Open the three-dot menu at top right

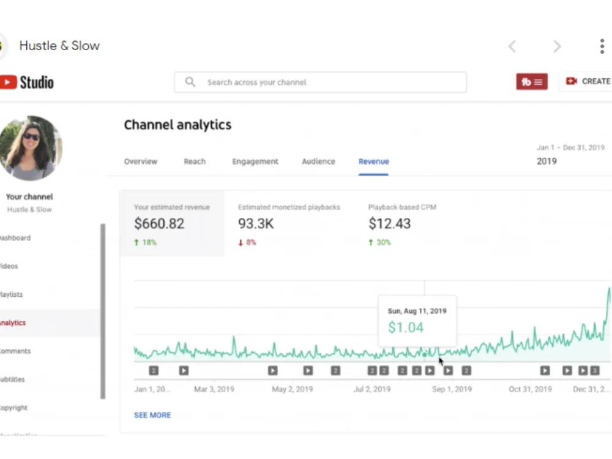click(x=602, y=46)
